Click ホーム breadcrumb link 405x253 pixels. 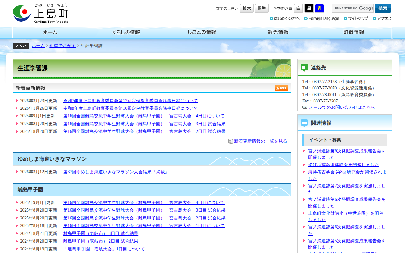38,46
